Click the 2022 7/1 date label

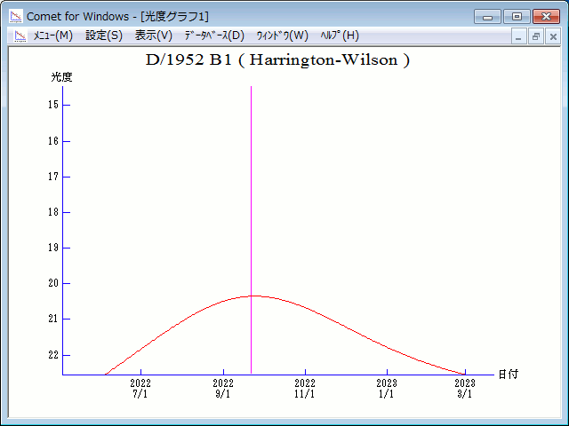point(140,389)
